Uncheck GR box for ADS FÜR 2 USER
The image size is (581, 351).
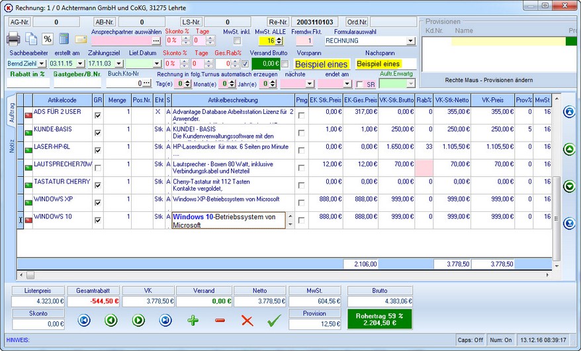point(98,115)
